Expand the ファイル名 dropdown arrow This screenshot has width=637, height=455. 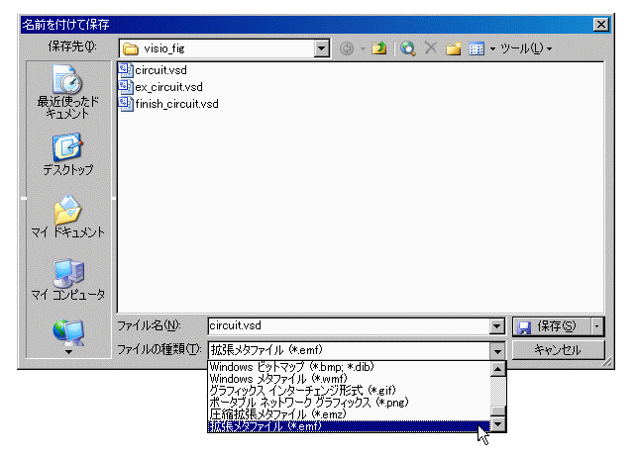point(497,325)
